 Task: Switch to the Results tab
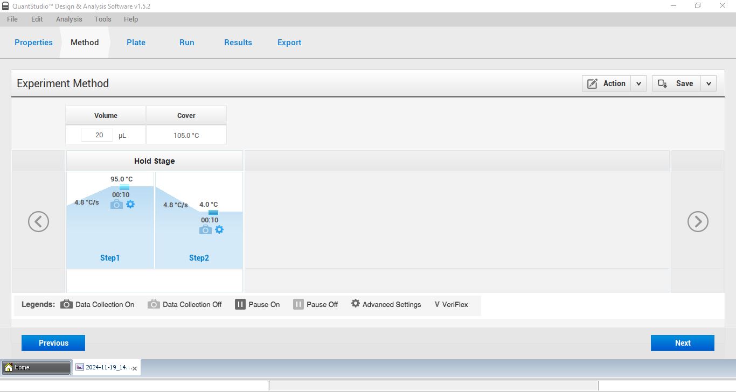[x=238, y=43]
